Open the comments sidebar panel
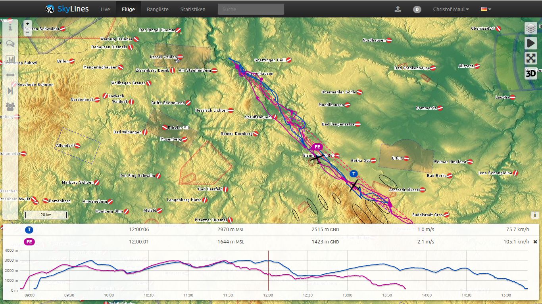 coord(10,44)
